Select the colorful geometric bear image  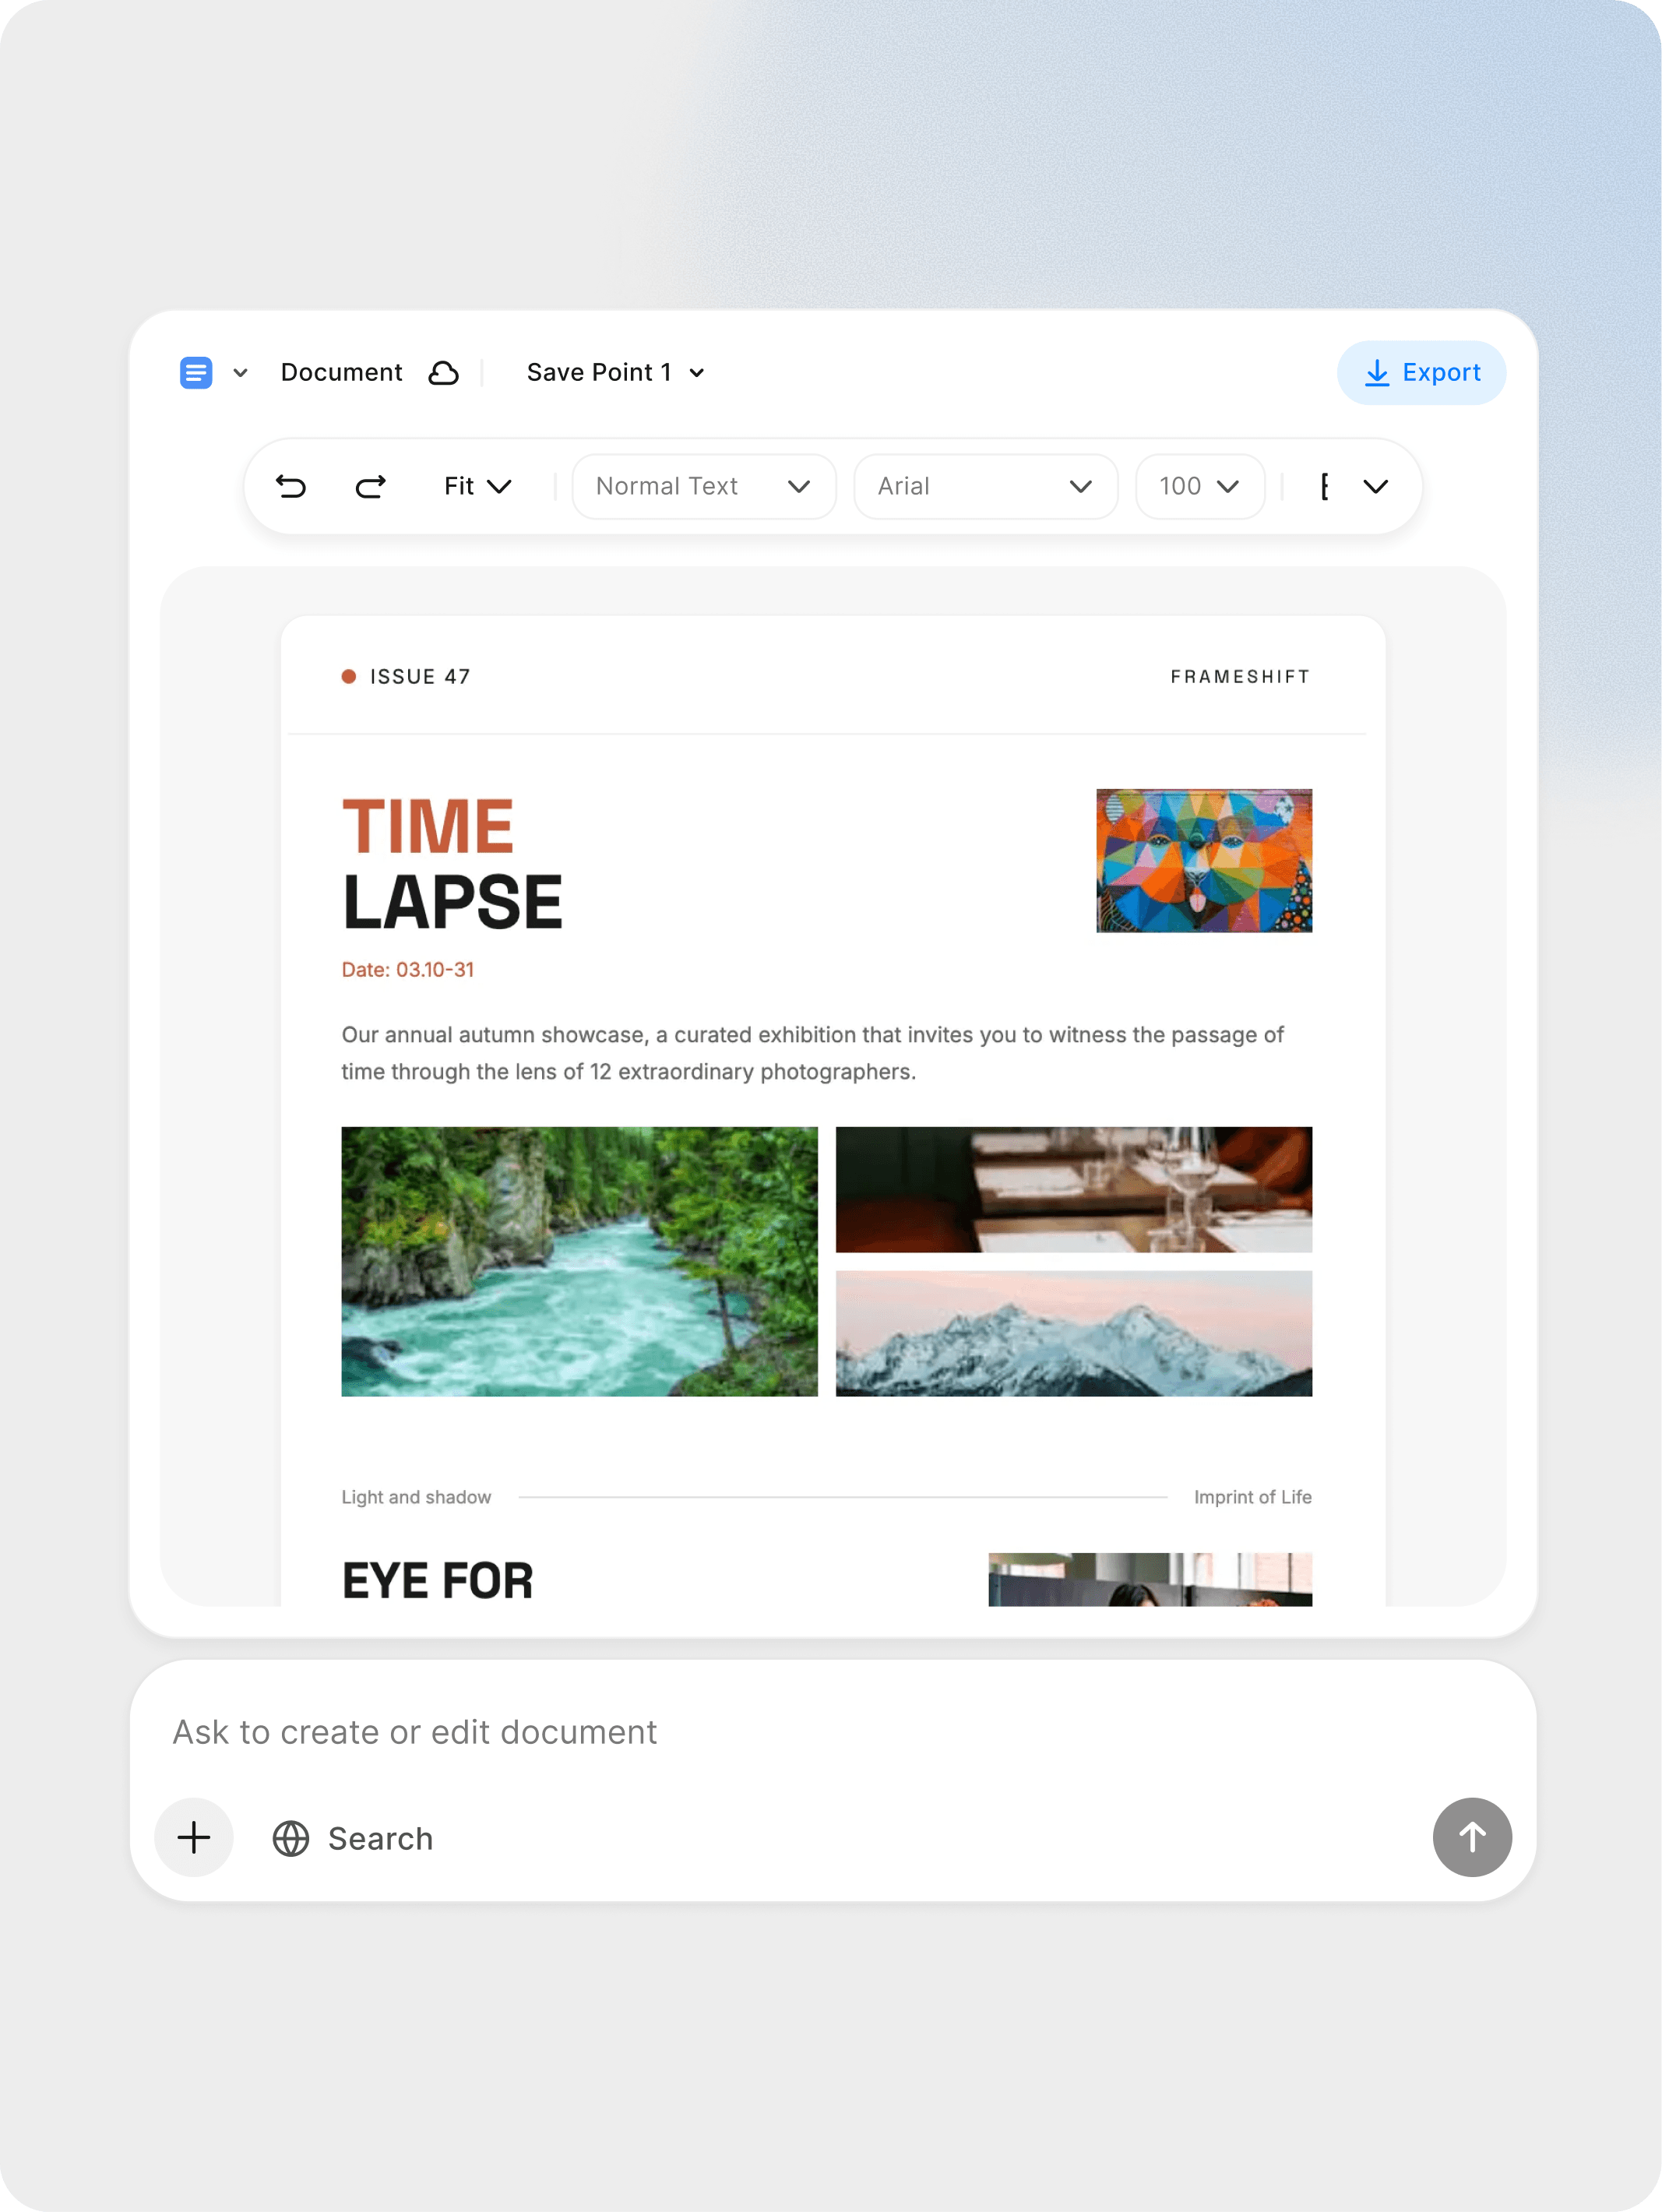pyautogui.click(x=1204, y=860)
